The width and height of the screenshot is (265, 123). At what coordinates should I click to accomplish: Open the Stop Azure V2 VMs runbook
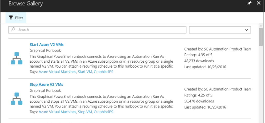tap(46, 85)
